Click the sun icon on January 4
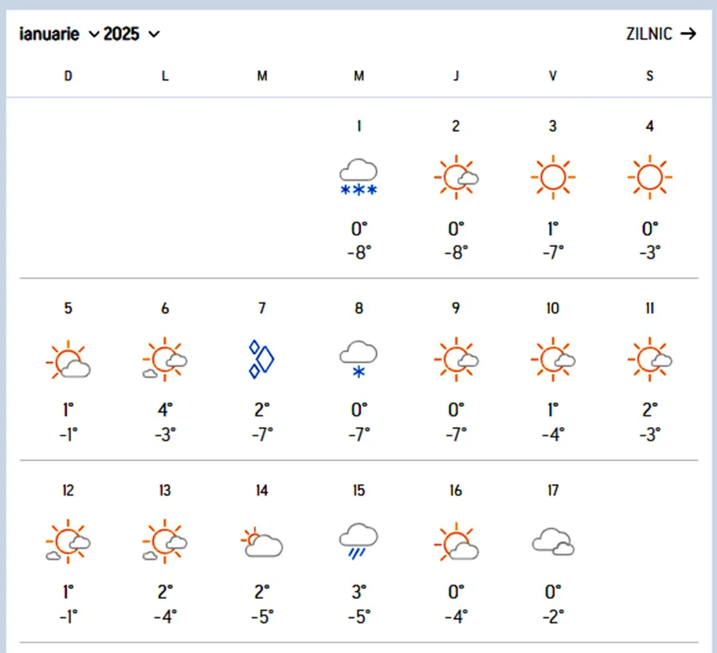 (650, 176)
